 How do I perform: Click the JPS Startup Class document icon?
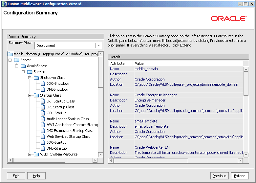click(43, 107)
